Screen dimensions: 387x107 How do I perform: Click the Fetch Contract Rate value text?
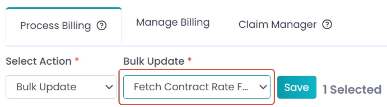point(193,87)
